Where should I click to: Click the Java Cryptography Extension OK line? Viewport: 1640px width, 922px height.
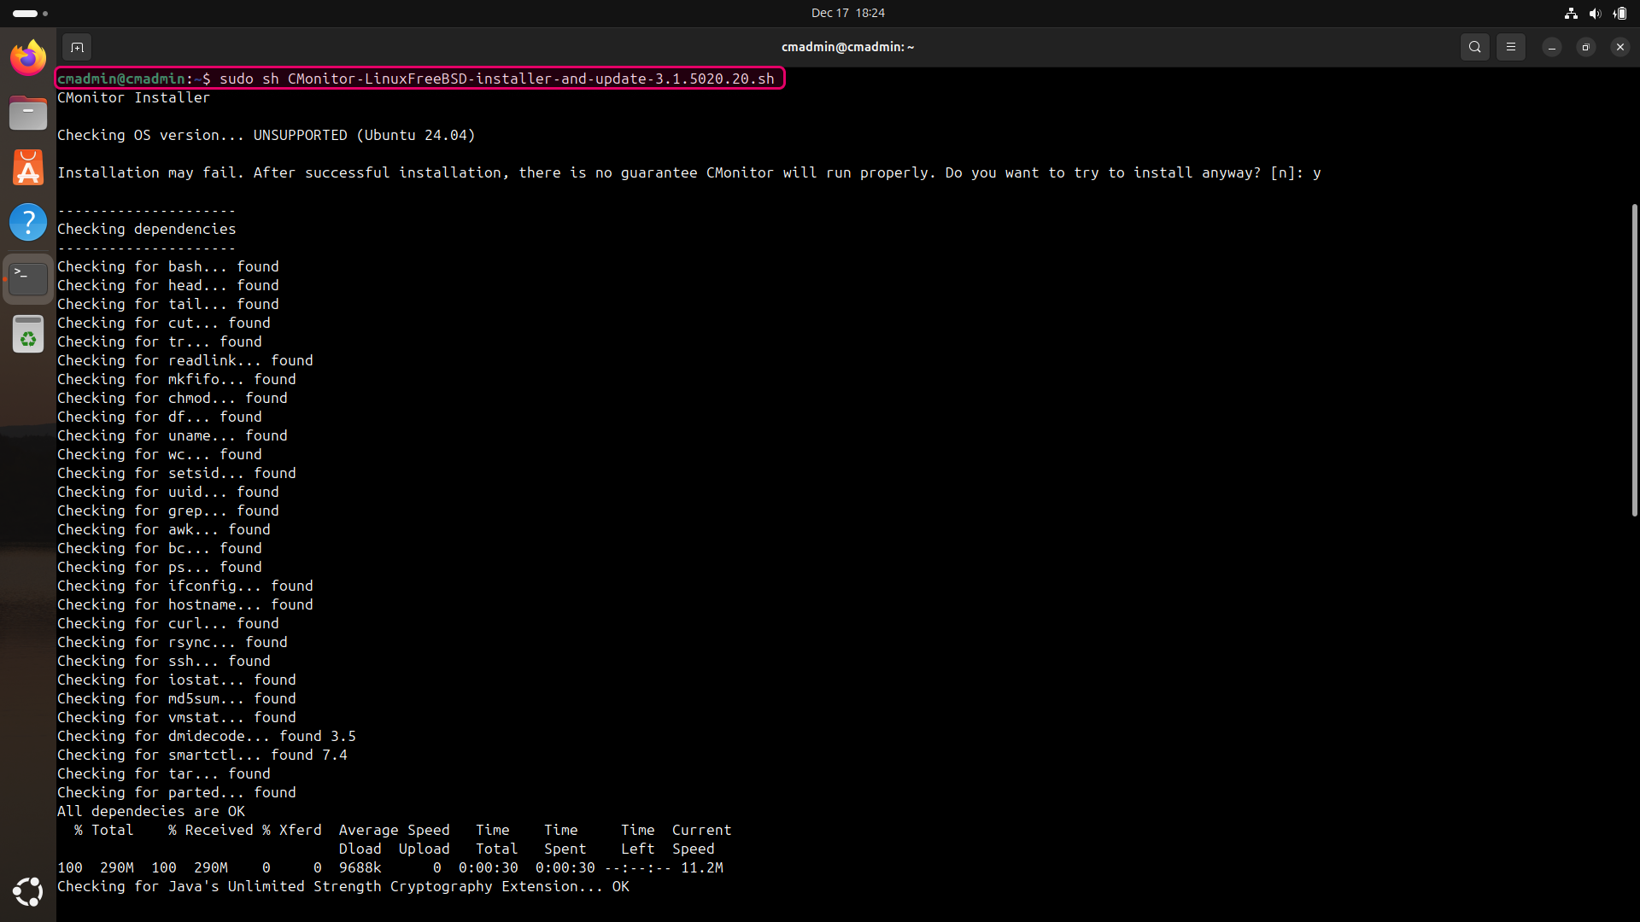[343, 886]
